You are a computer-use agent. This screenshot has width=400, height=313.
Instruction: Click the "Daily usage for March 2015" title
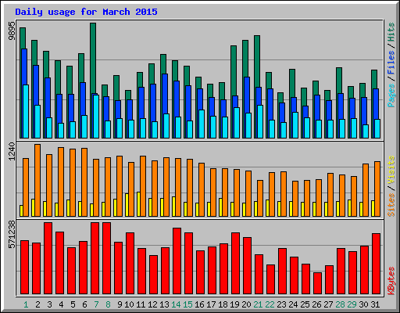tap(86, 12)
